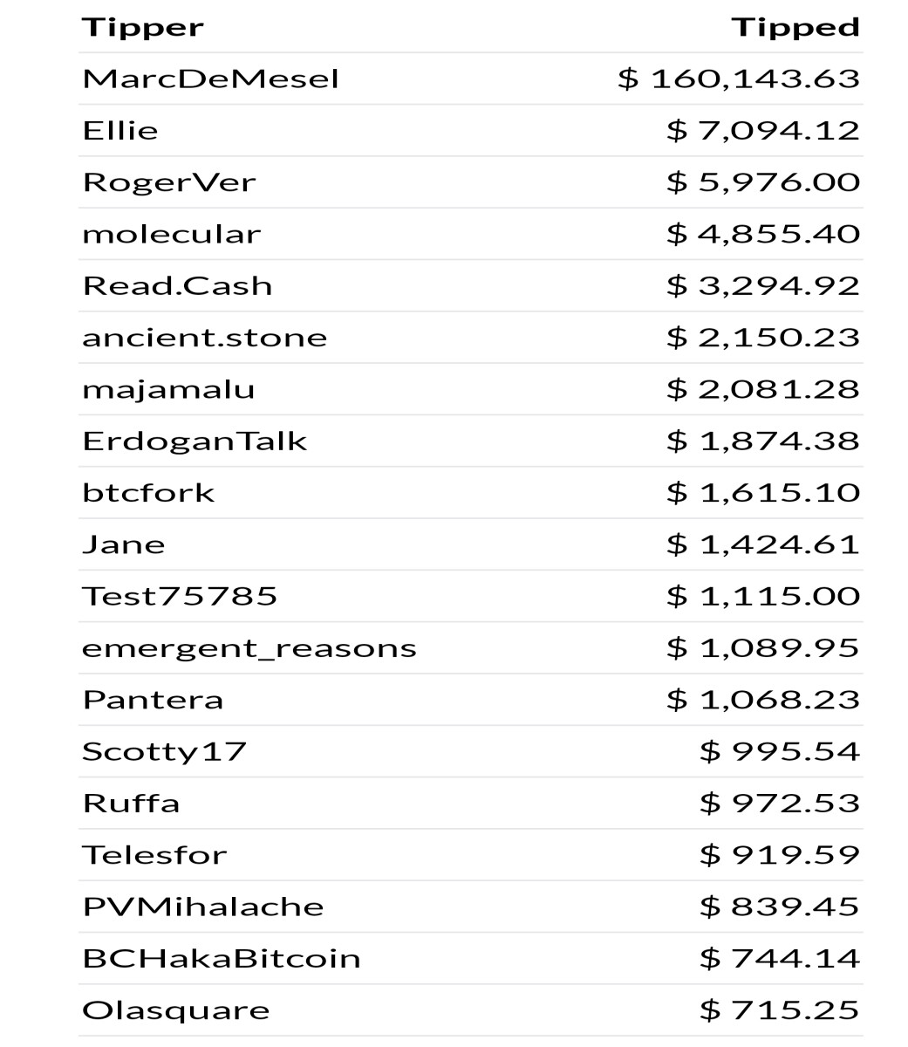
Task: Open MarcDeMesel's profile link
Action: coord(210,79)
